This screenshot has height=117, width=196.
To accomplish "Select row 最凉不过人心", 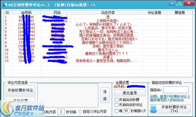I will tap(98, 50).
